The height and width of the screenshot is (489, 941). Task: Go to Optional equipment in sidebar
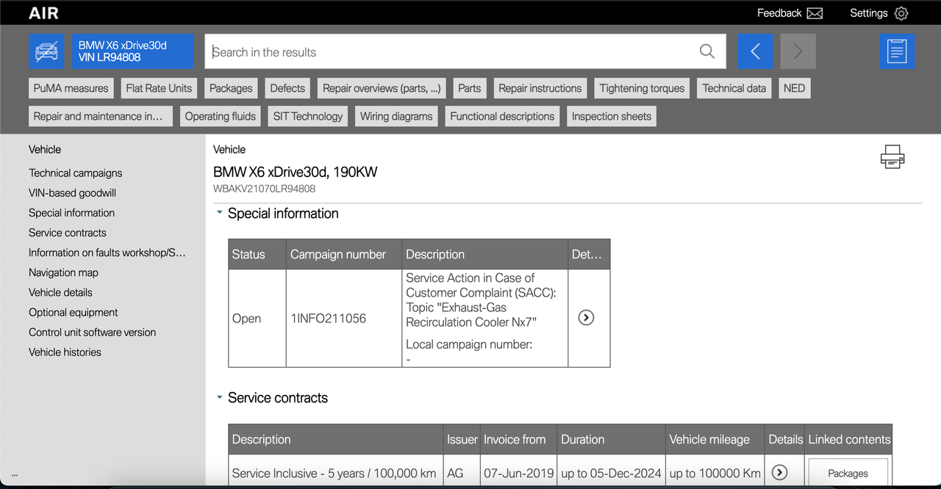74,312
